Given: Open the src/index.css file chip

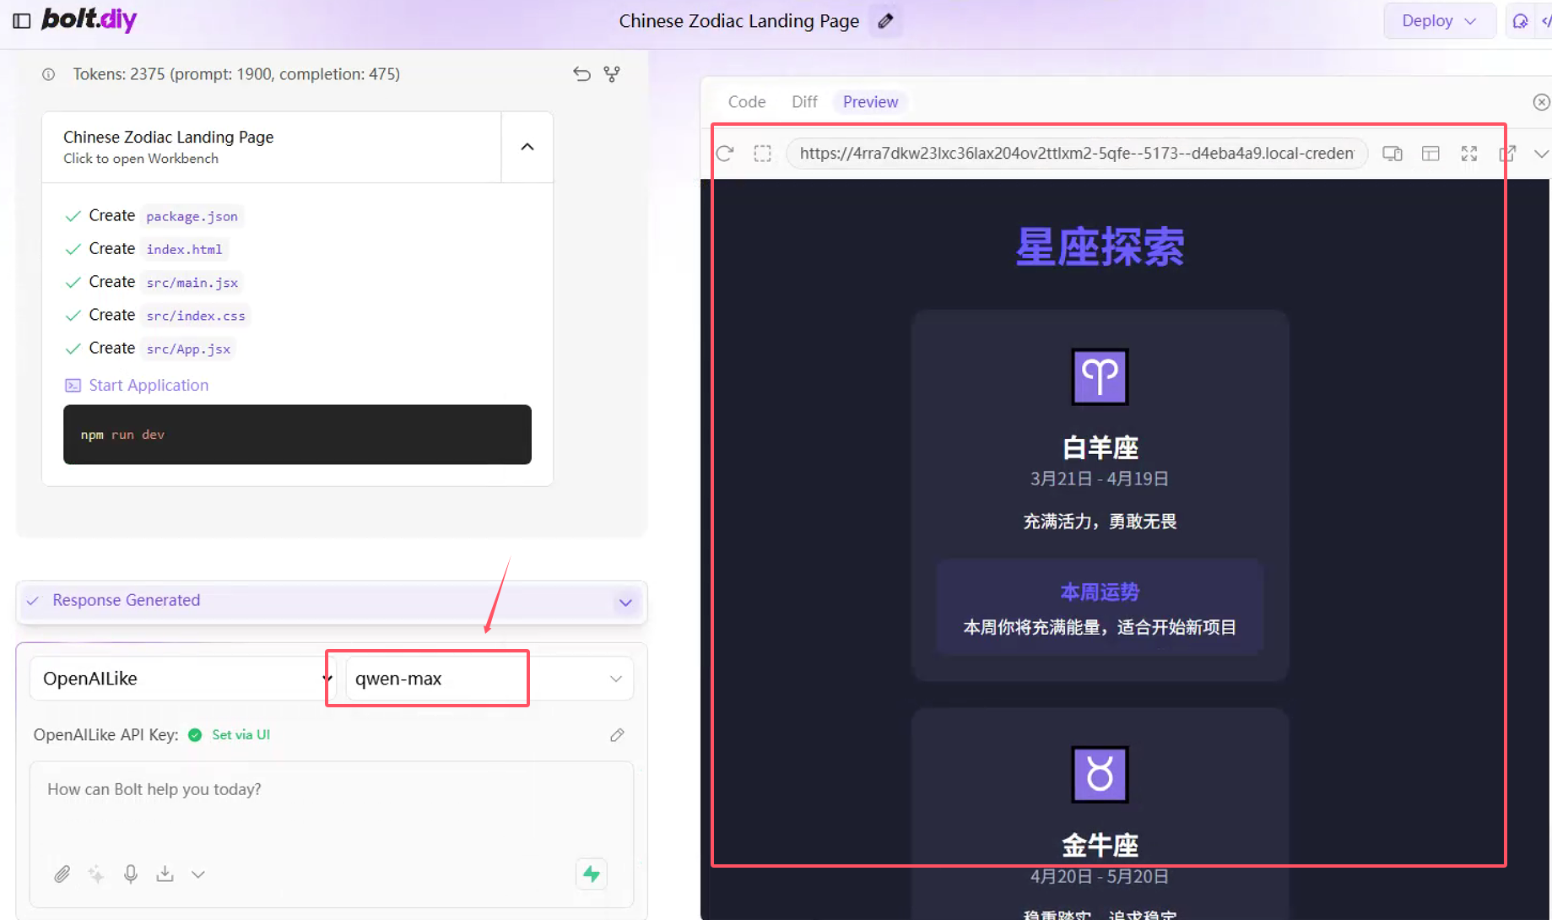Looking at the screenshot, I should click(x=196, y=315).
